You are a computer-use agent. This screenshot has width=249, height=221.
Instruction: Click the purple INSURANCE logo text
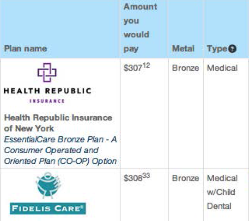pos(47,101)
